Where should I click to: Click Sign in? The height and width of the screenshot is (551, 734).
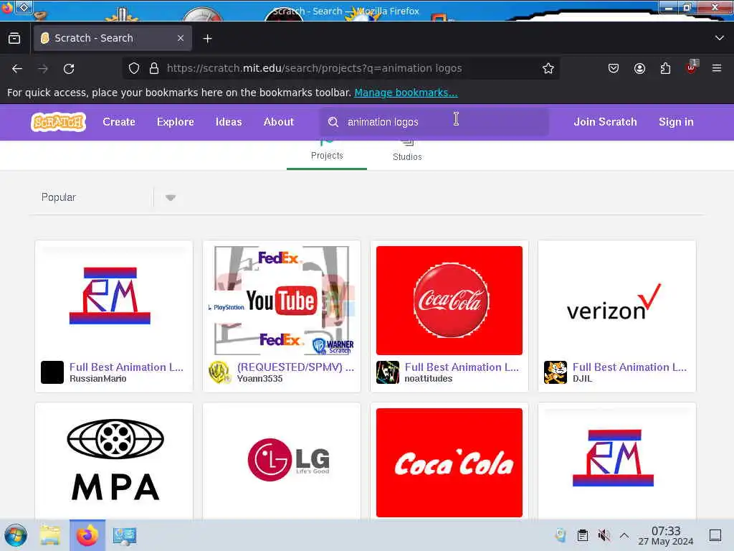675,122
